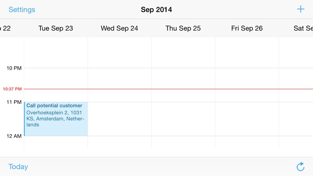Viewport: 313px width, 176px height.
Task: Click the 10 PM time label
Action: (x=14, y=68)
